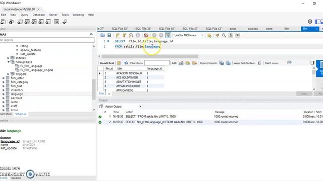Expand the payment table node

coord(4,98)
